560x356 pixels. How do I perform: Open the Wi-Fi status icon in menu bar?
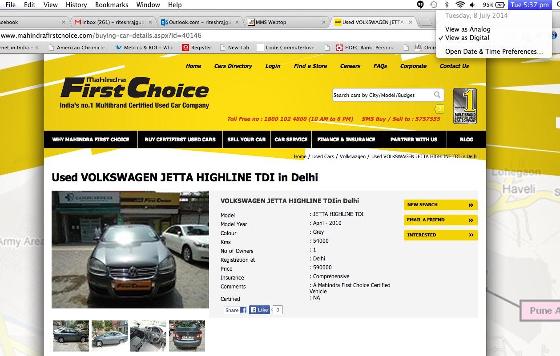pyautogui.click(x=460, y=5)
